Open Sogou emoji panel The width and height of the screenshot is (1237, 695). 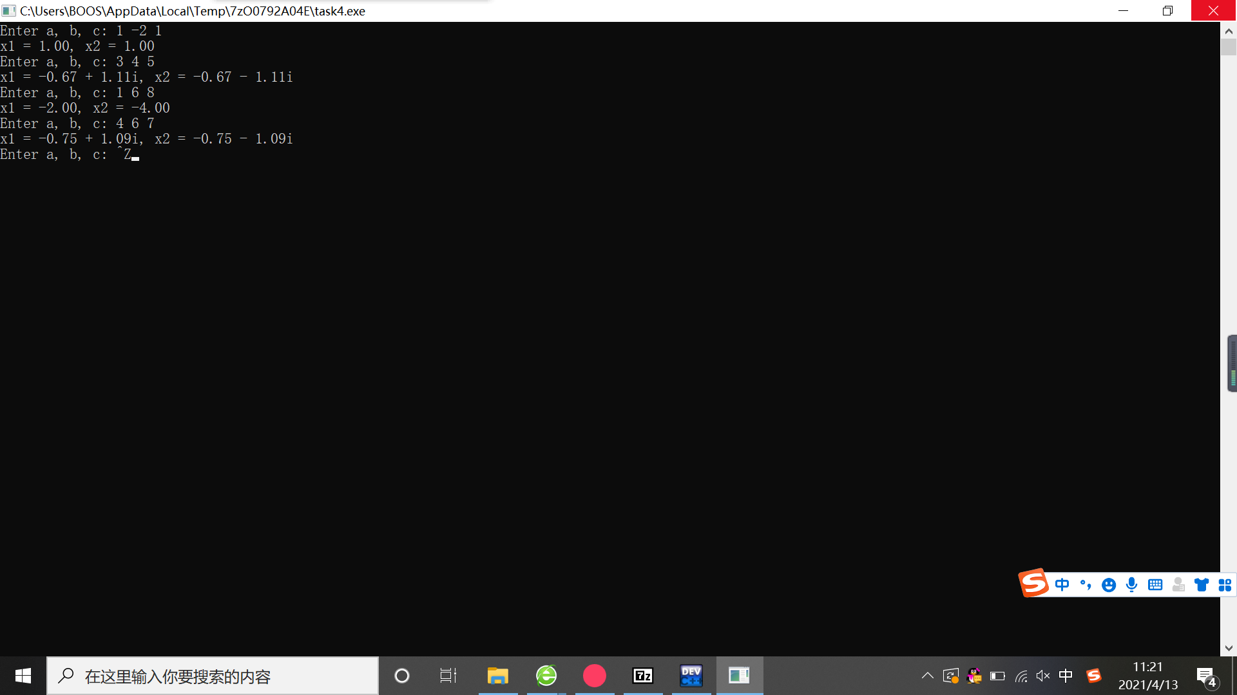pyautogui.click(x=1109, y=584)
